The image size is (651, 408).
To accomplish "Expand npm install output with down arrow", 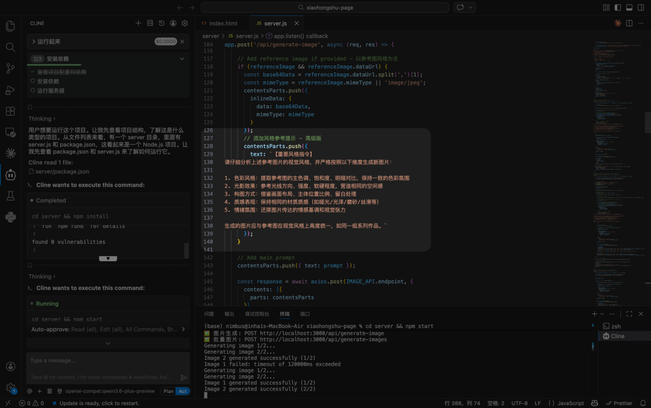I will [108, 258].
